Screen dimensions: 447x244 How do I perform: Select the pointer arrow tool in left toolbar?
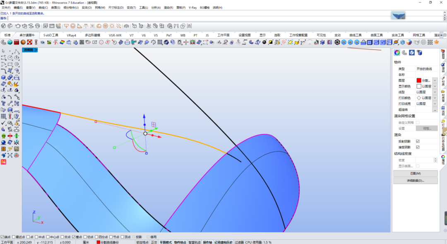[3, 51]
